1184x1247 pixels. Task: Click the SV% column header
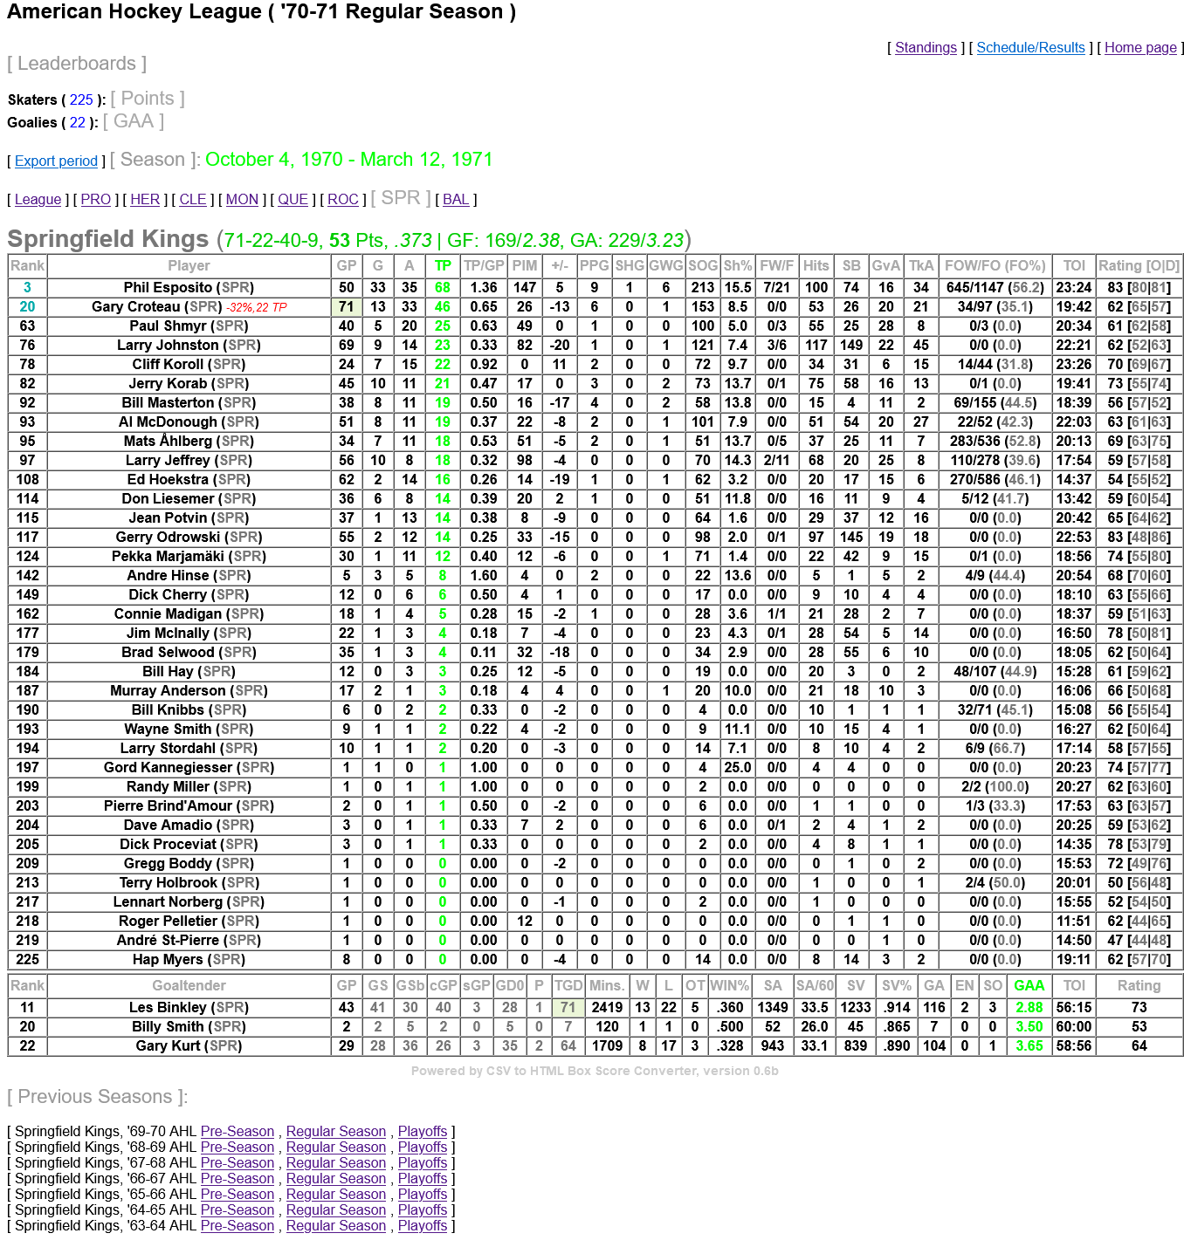click(897, 986)
